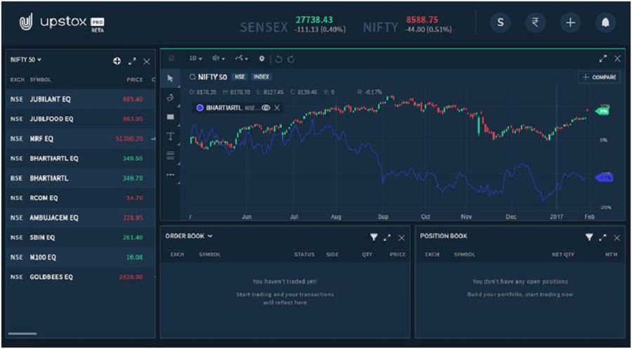Undo the last chart action

279,59
